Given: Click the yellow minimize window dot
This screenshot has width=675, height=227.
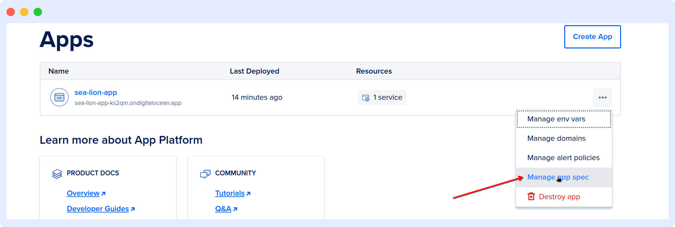Looking at the screenshot, I should coord(24,12).
